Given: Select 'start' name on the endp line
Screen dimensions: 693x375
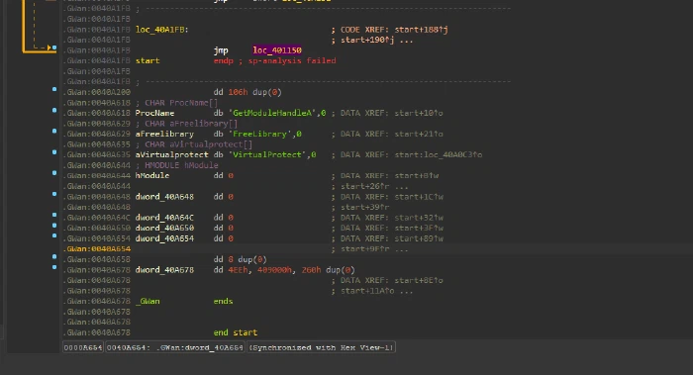Looking at the screenshot, I should coord(148,61).
